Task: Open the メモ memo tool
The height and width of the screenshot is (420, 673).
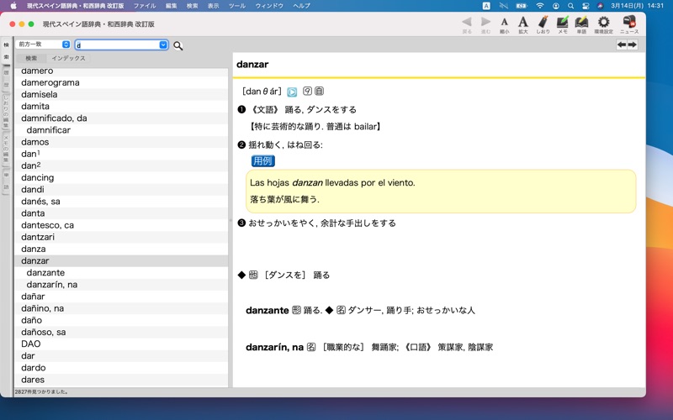Action: (x=562, y=23)
